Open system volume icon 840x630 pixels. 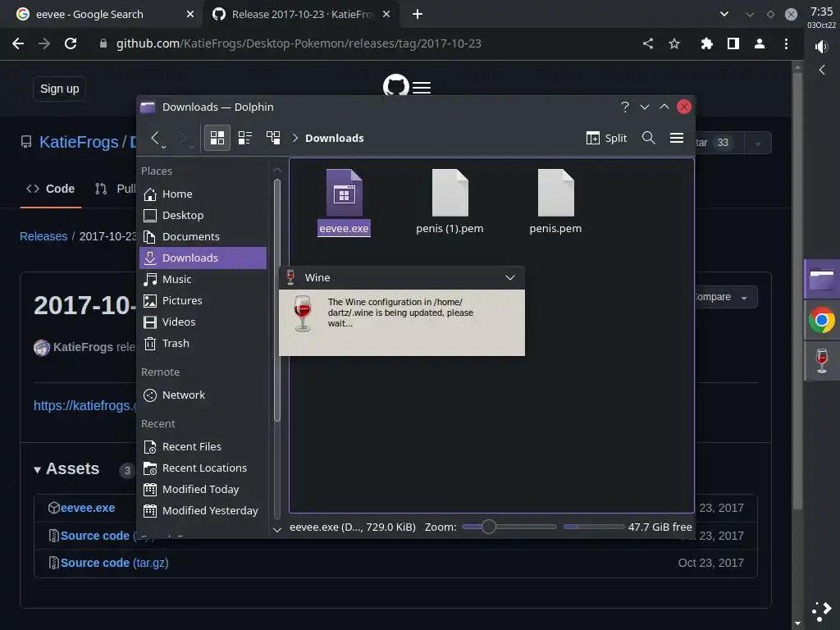click(821, 47)
